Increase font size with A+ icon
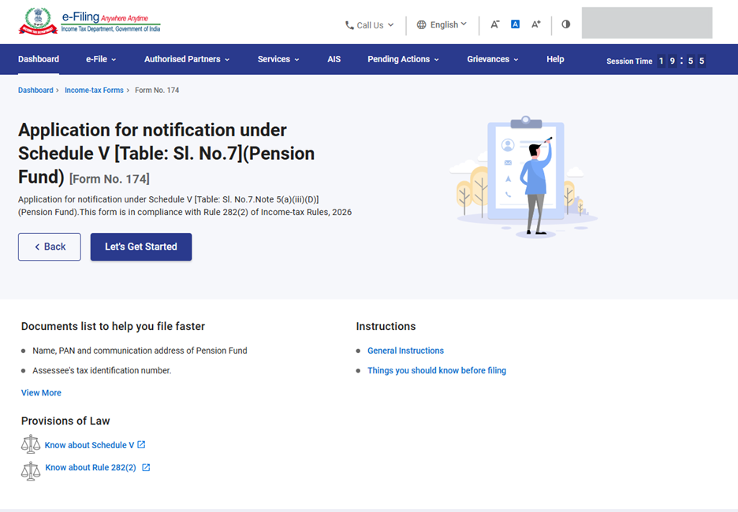Screen dimensions: 738x512 point(536,24)
